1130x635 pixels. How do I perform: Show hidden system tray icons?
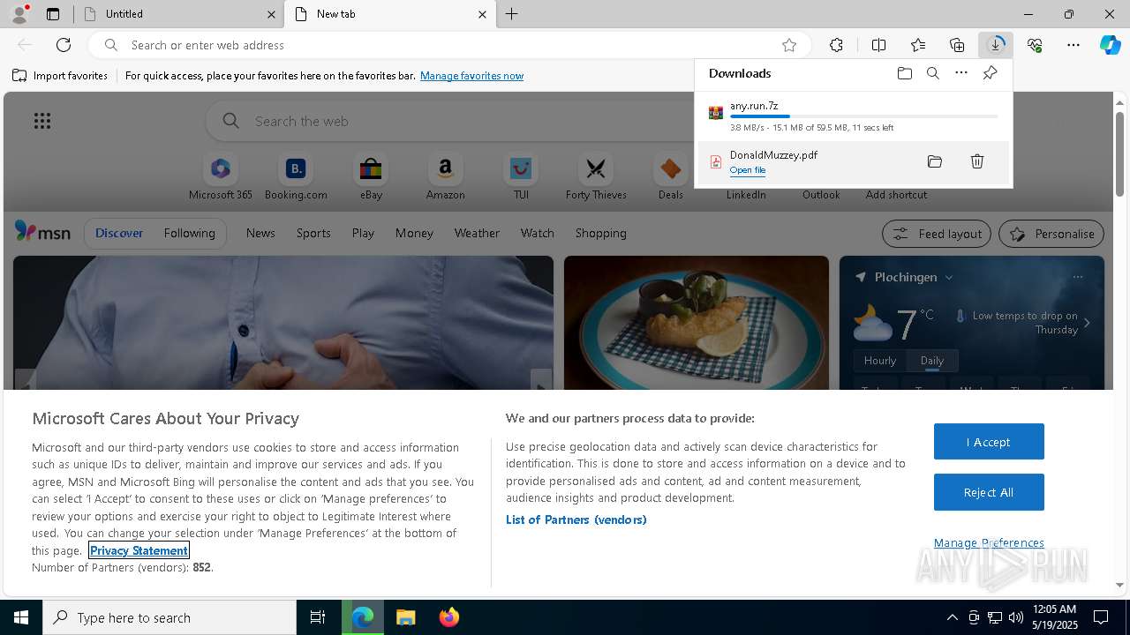click(952, 617)
